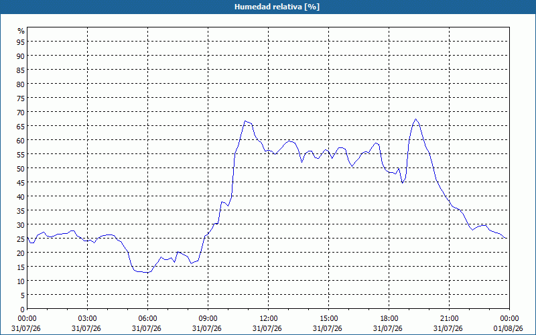Click the '31/07/26' date under 03:00
Image resolution: width=536 pixels, height=335 pixels.
(x=86, y=328)
